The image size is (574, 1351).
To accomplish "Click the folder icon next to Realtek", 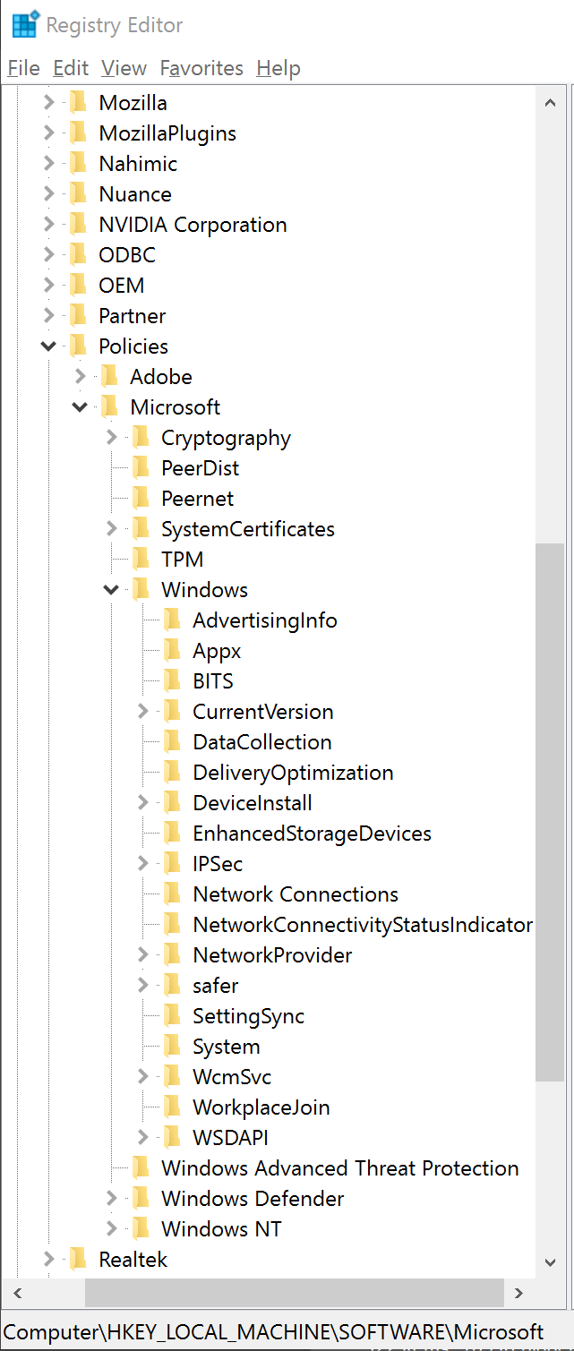I will [x=79, y=1260].
